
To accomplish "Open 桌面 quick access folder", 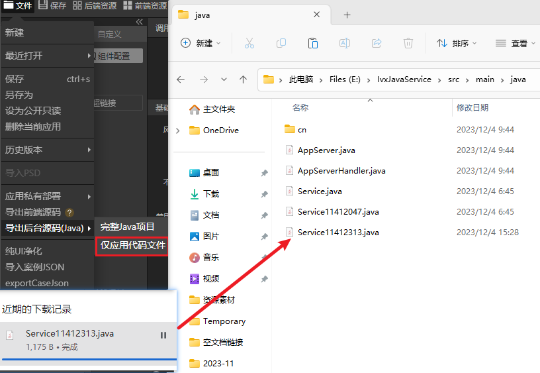I will pos(204,172).
